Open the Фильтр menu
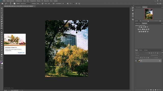The height and width of the screenshot is (91, 163). (x=39, y=1)
